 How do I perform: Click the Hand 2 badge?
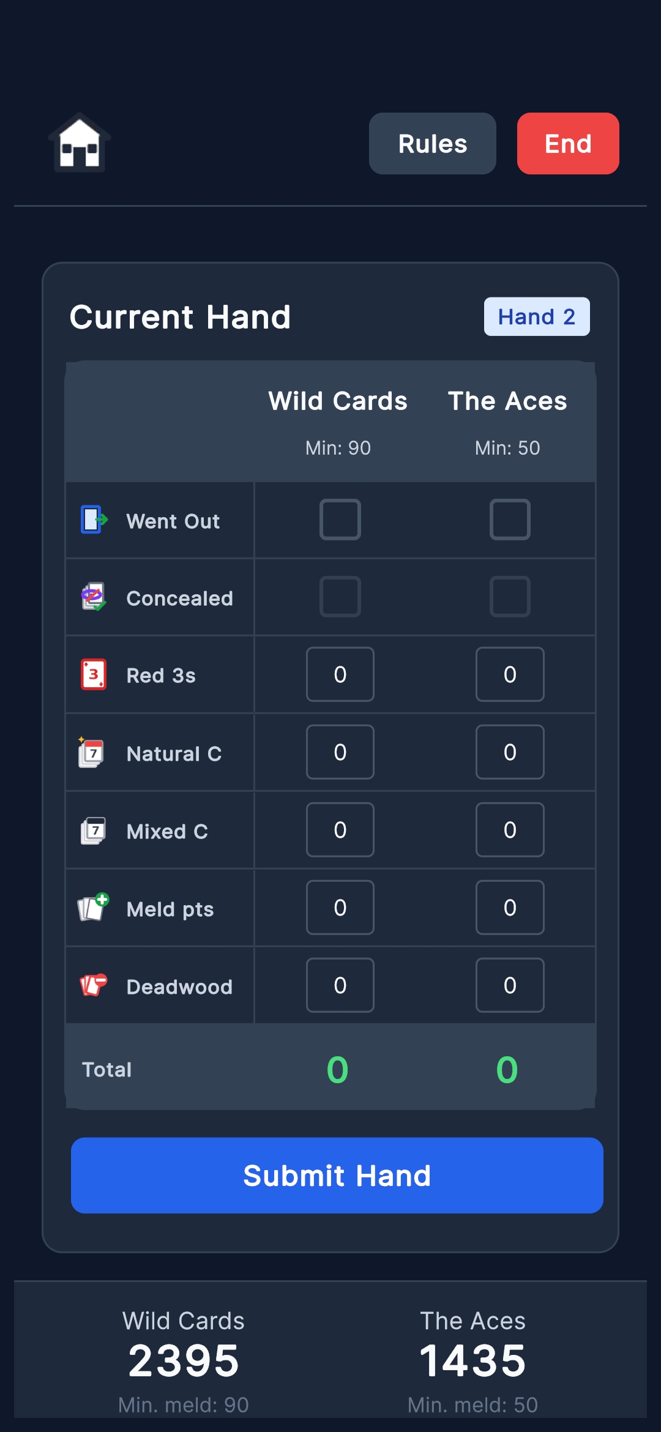point(537,317)
